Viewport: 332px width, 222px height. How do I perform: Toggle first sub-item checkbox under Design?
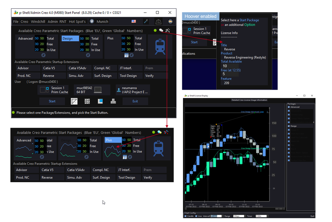(x=289, y=130)
